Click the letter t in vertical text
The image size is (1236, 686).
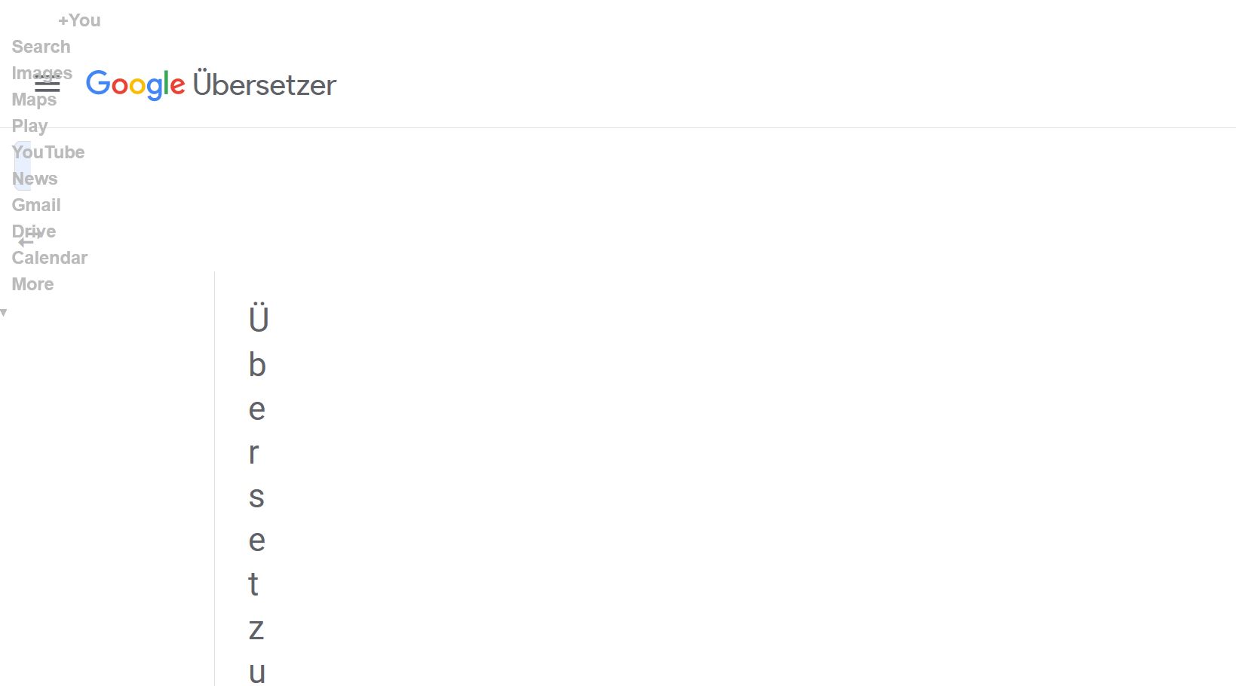click(x=254, y=584)
